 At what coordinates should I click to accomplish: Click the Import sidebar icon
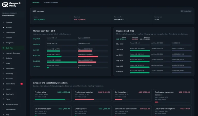[x=3, y=89]
